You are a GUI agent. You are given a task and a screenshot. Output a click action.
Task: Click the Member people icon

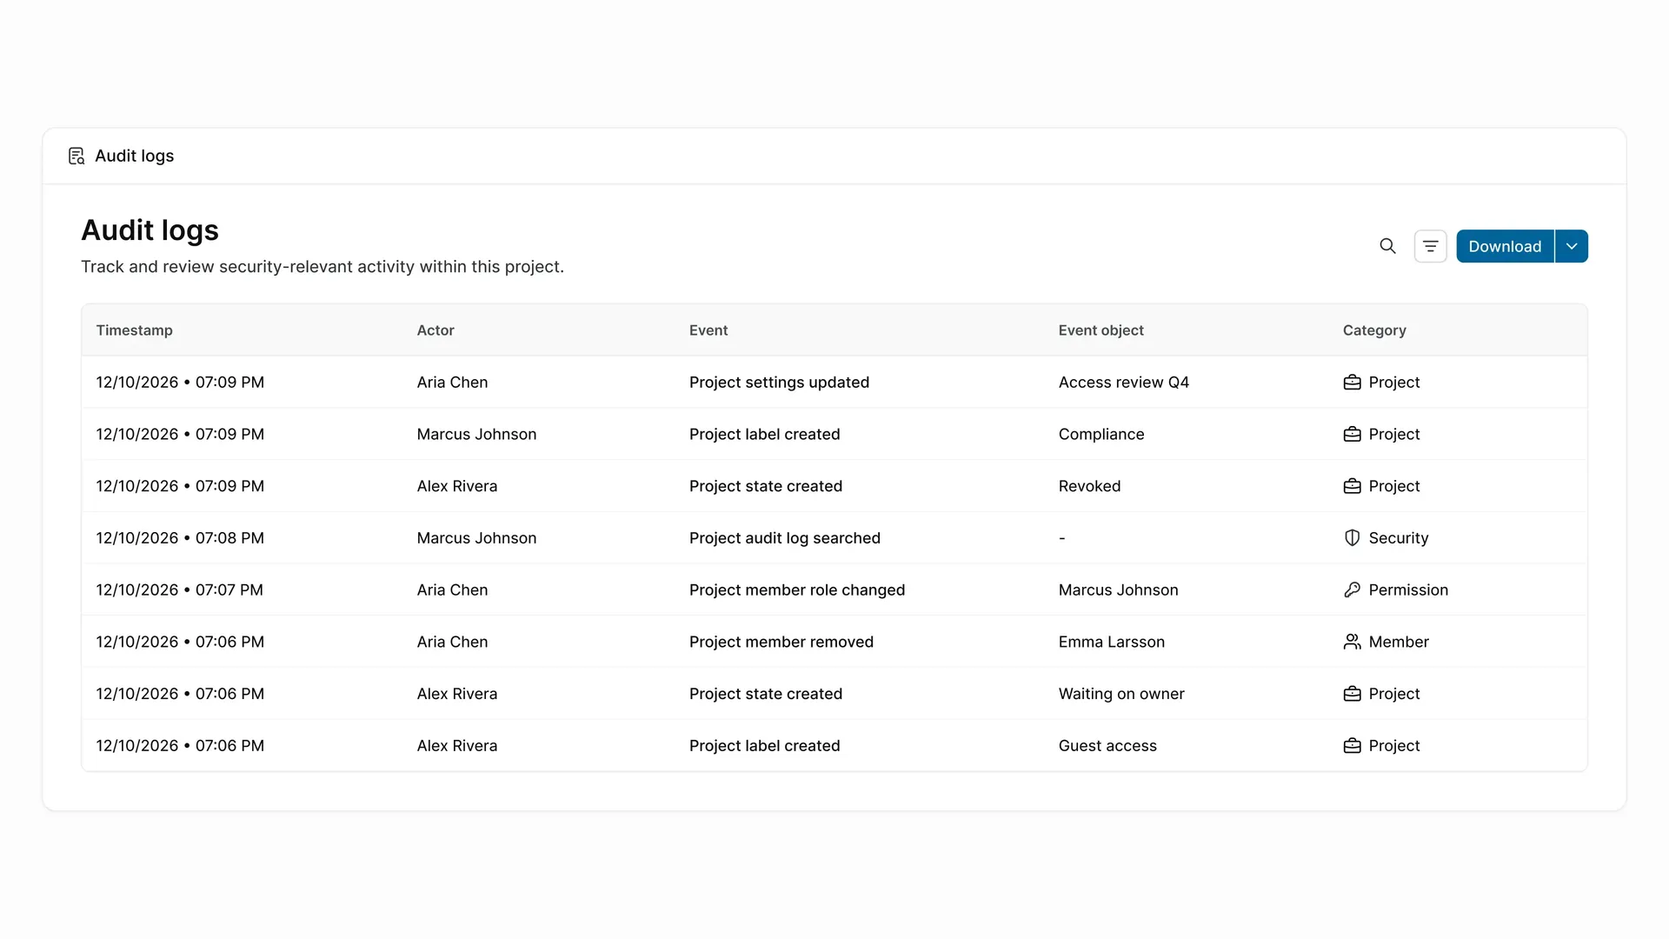1352,642
